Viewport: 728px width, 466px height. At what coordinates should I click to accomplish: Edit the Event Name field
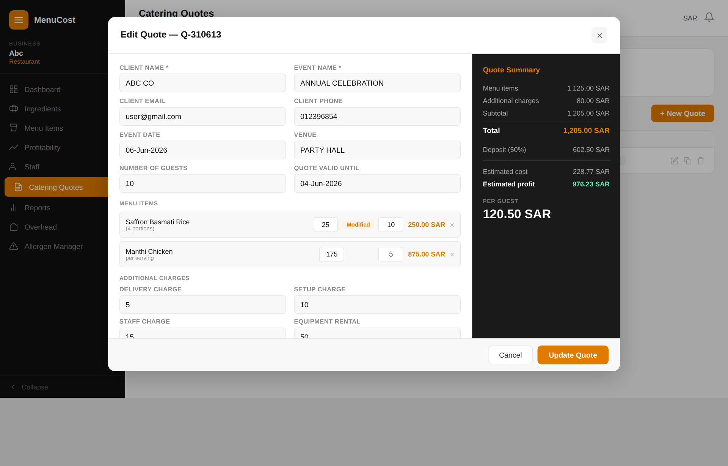click(x=377, y=83)
